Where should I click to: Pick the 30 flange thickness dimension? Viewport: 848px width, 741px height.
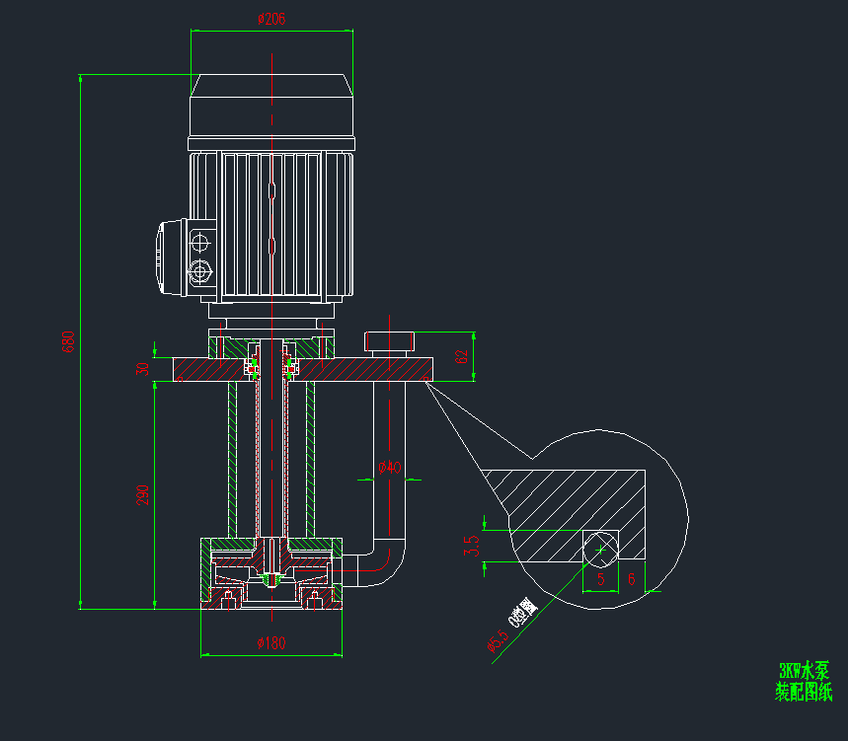point(142,368)
